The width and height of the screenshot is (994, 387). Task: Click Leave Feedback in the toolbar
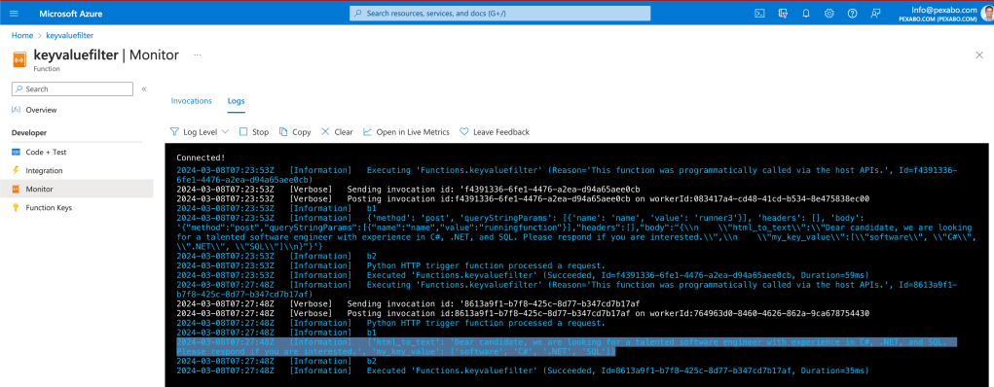pos(495,131)
